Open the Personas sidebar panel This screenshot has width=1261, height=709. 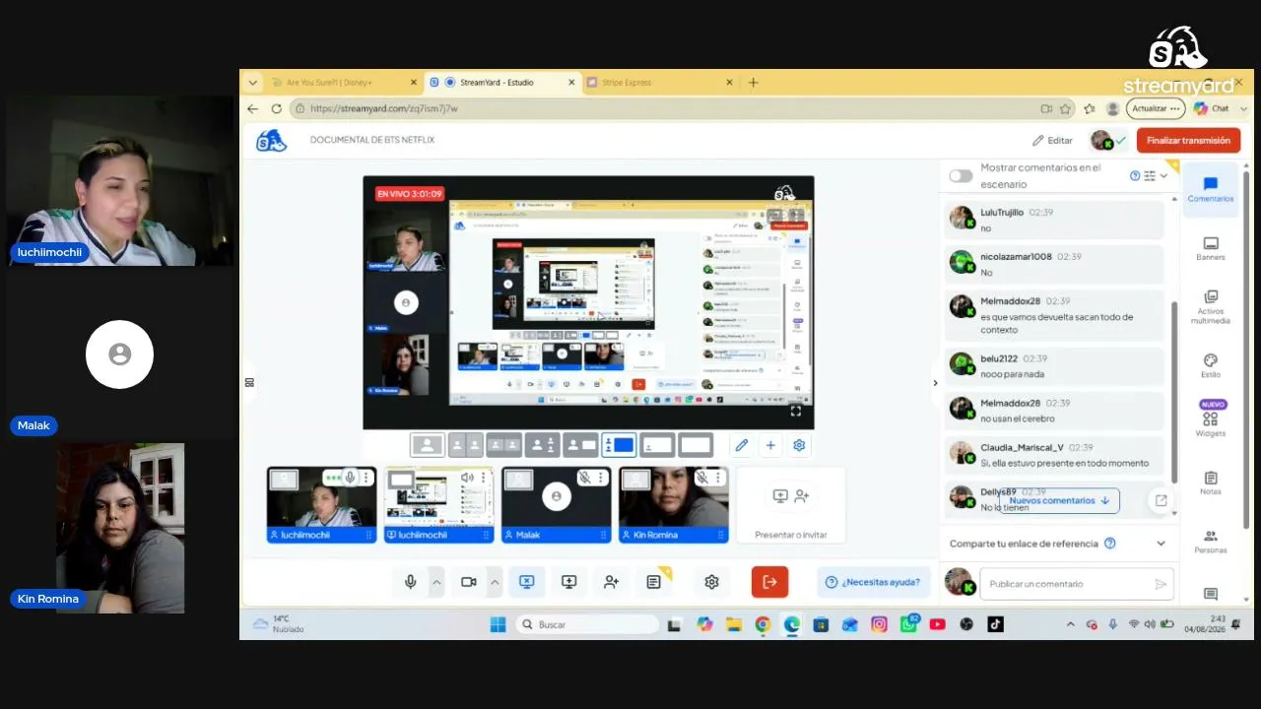pos(1210,542)
